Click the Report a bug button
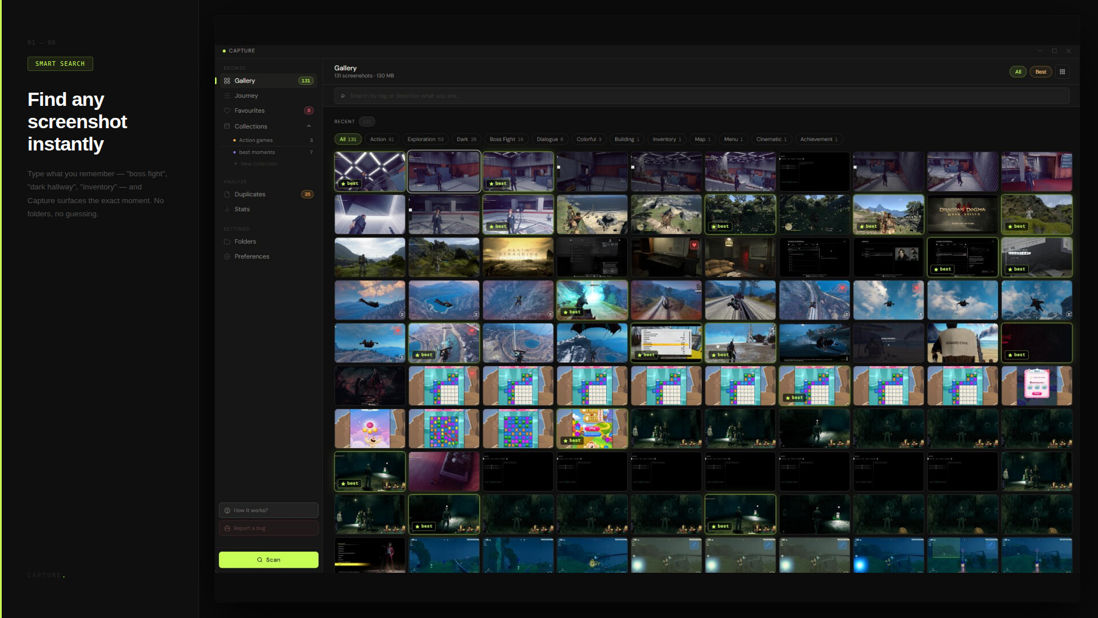 click(268, 528)
